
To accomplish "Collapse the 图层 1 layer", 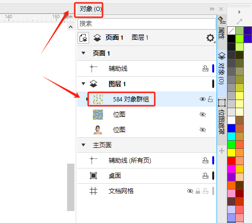I will 83,84.
